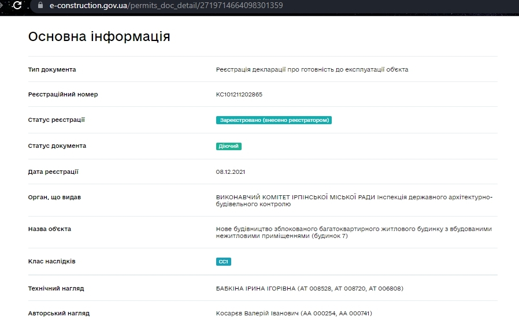Click the 'Статус реєстрації' label

click(x=56, y=120)
